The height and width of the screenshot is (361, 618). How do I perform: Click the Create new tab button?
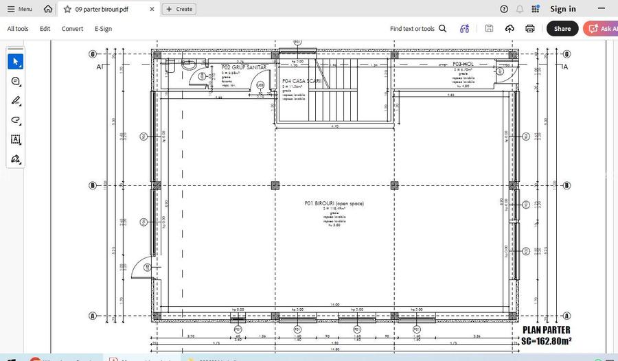point(179,9)
